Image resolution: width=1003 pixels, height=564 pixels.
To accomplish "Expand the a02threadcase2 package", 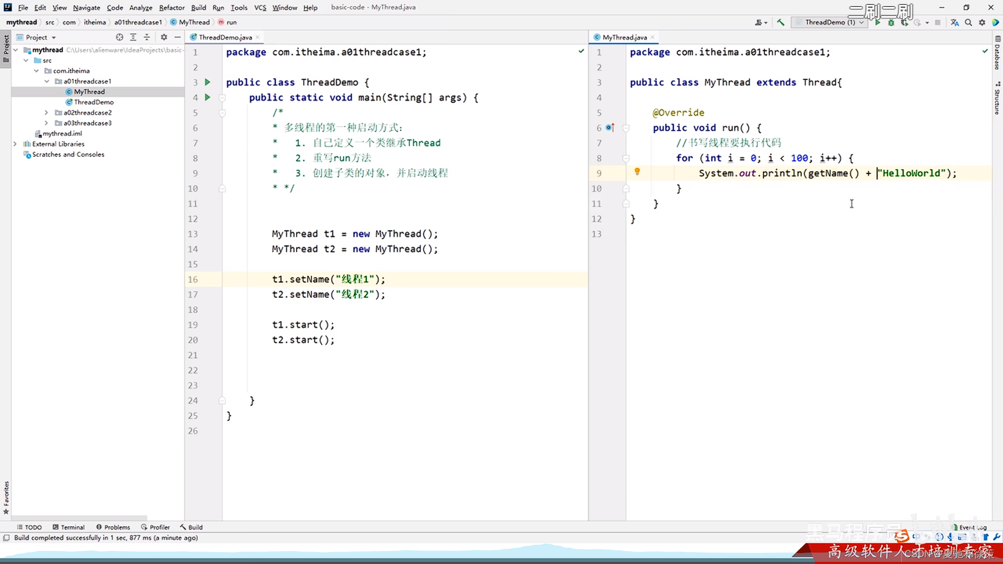I will click(46, 112).
